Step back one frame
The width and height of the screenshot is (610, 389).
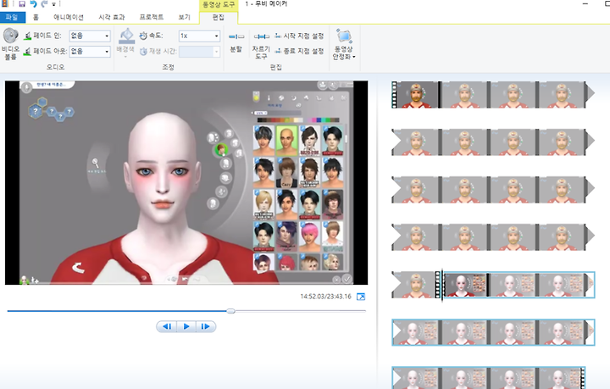[x=167, y=326]
